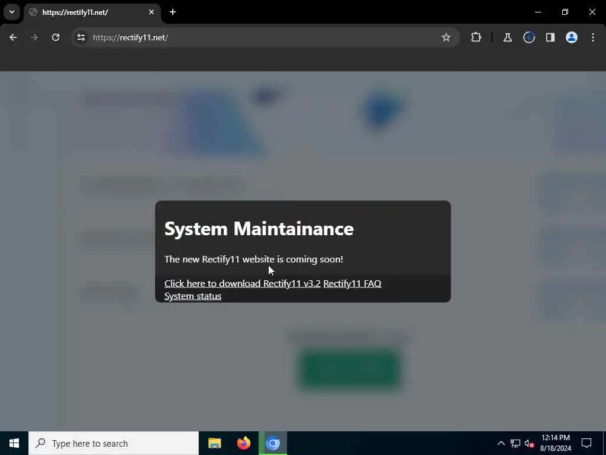The width and height of the screenshot is (606, 455).
Task: Open the clock showing 12:14 PM
Action: 555,443
